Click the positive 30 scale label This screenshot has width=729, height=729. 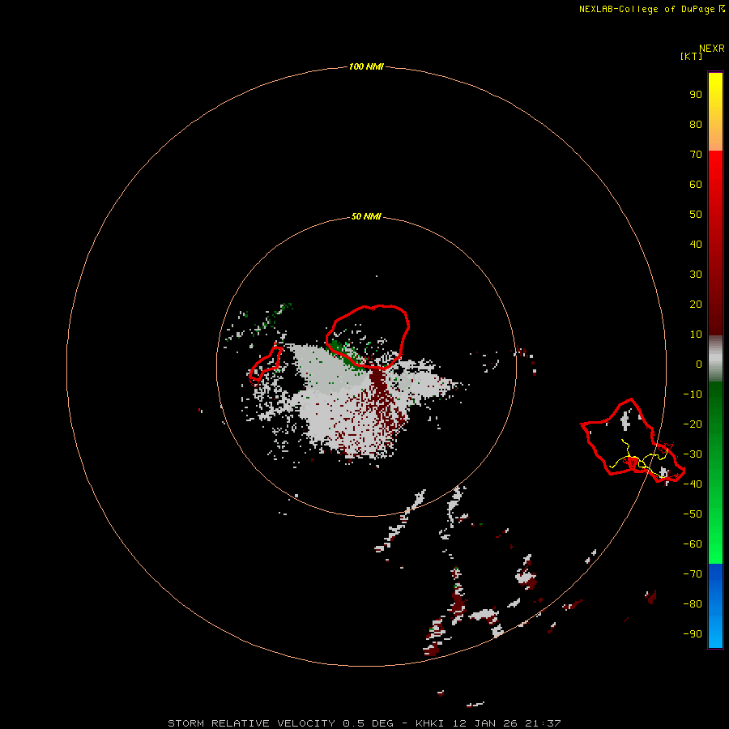(696, 275)
